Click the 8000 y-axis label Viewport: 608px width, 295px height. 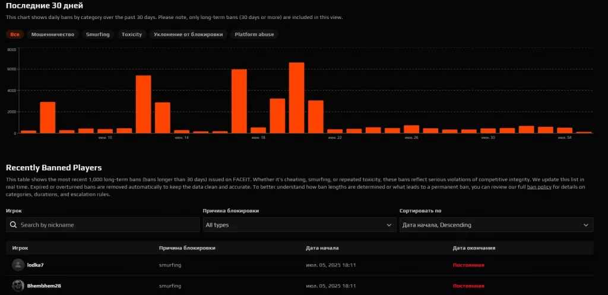point(12,50)
